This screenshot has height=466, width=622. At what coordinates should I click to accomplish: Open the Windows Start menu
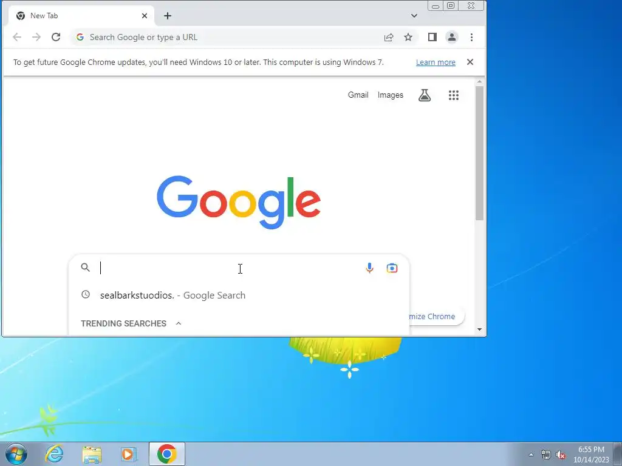click(16, 454)
